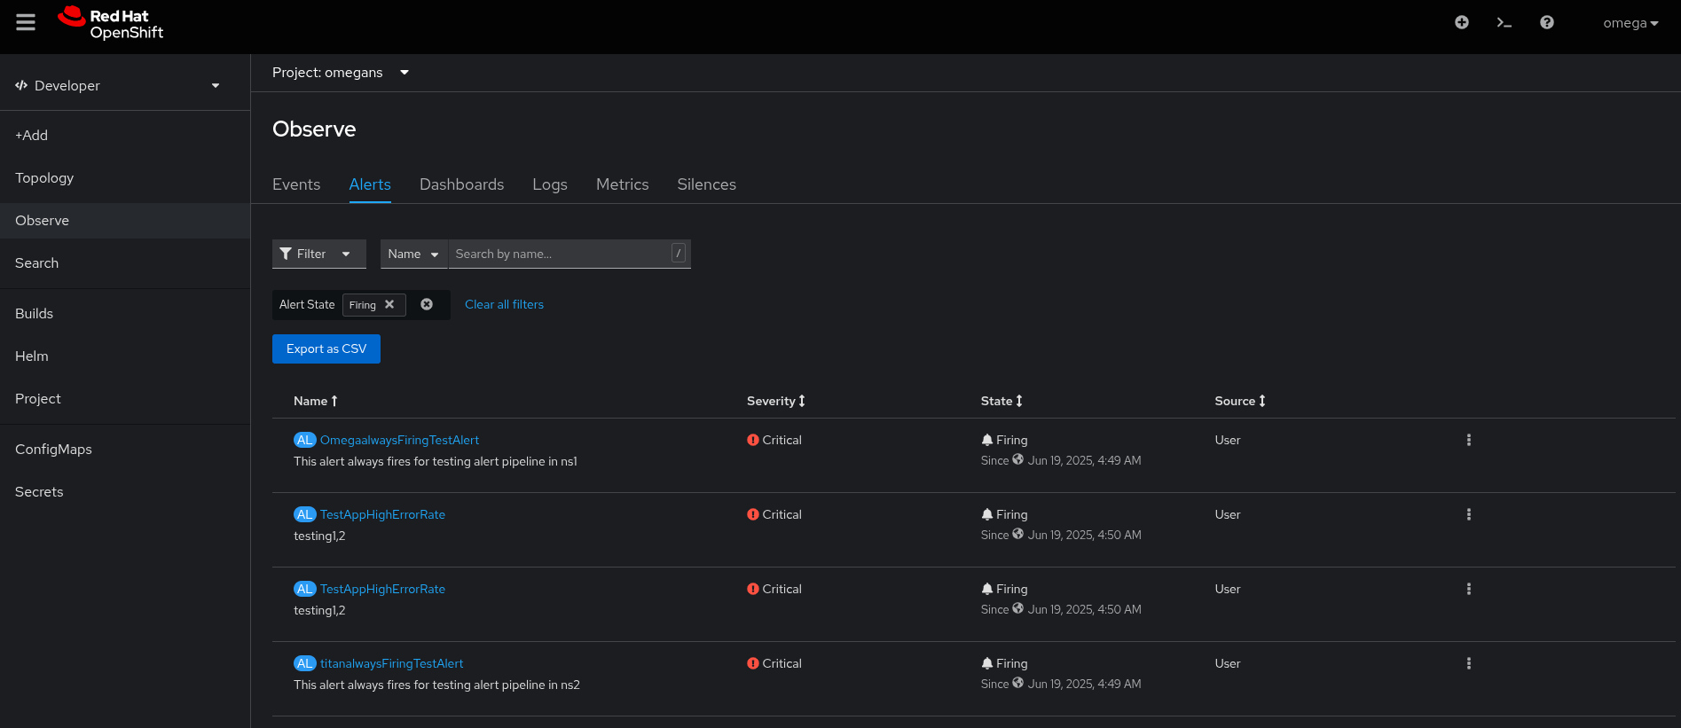Viewport: 1681px width, 728px height.
Task: Remove the Firing filter chip
Action: (x=389, y=304)
